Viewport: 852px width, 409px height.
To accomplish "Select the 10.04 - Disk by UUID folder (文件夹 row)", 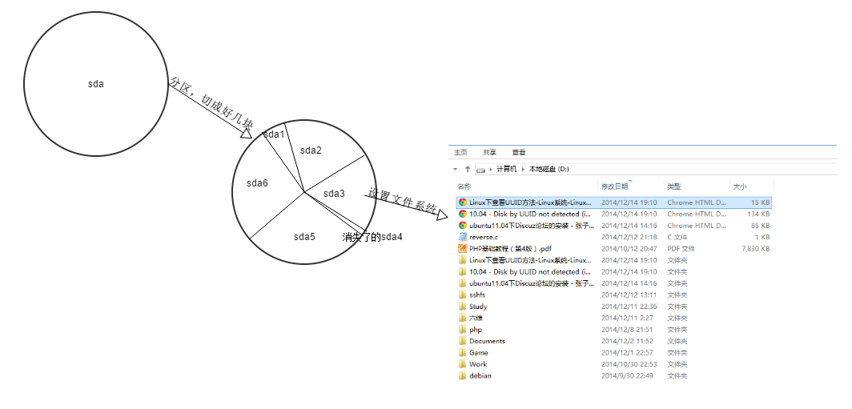I will [530, 271].
